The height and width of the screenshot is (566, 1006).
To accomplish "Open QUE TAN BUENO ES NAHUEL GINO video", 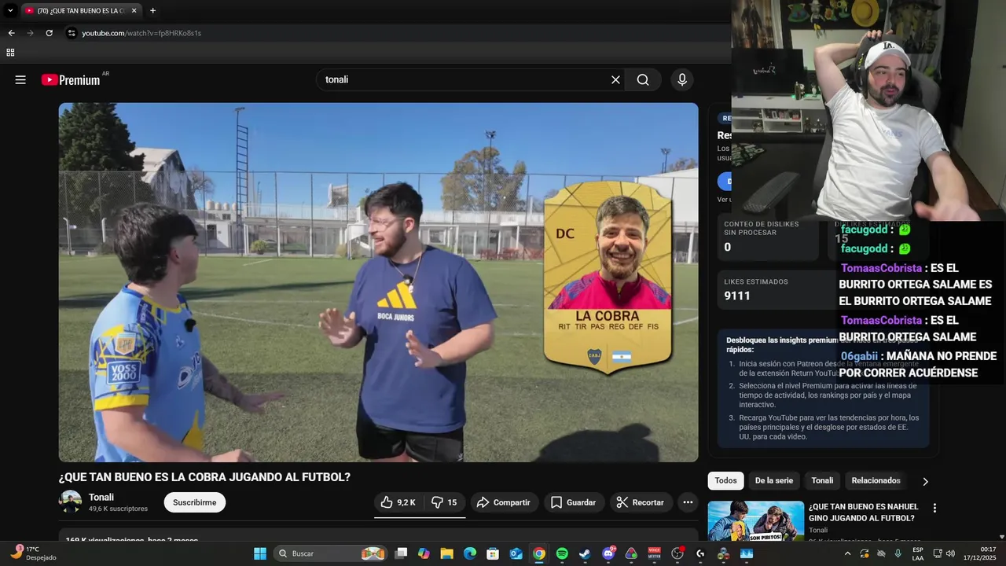I will (x=863, y=513).
